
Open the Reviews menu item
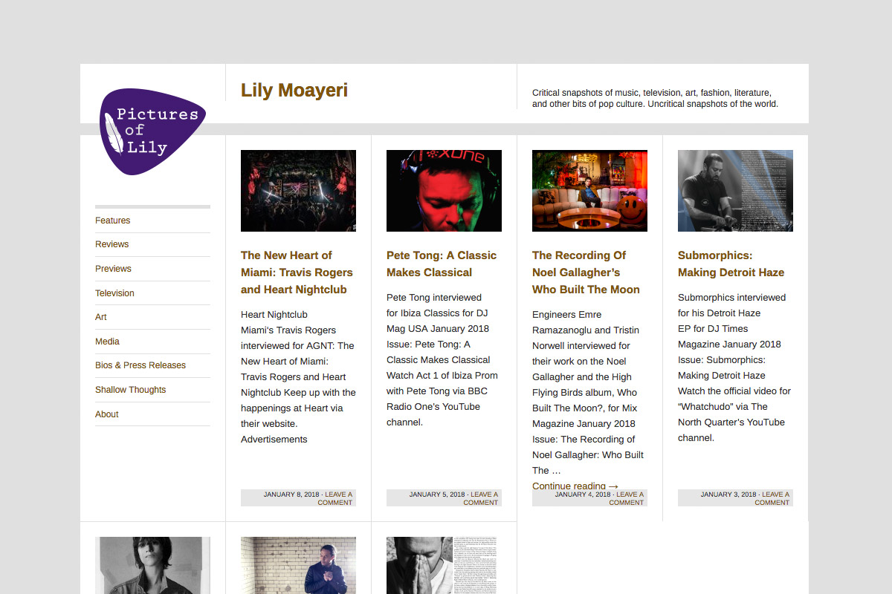pos(111,244)
